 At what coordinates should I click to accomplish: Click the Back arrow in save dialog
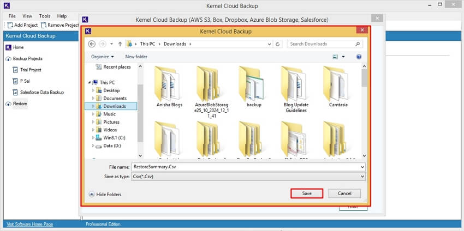click(x=92, y=44)
